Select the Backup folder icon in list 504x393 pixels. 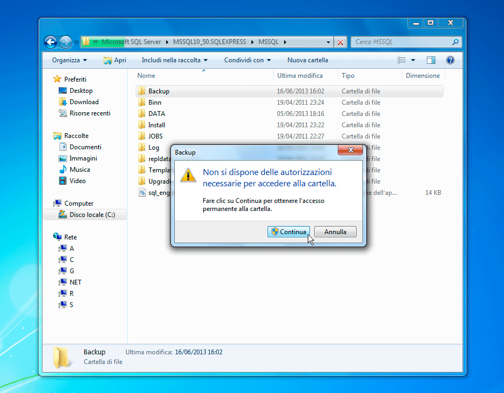[142, 91]
